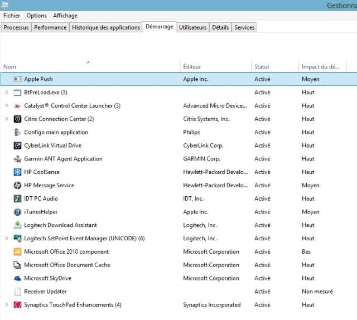This screenshot has height=320, width=357.
Task: Expand Synaptics TouchPad Enhancements group
Action: pyautogui.click(x=7, y=305)
